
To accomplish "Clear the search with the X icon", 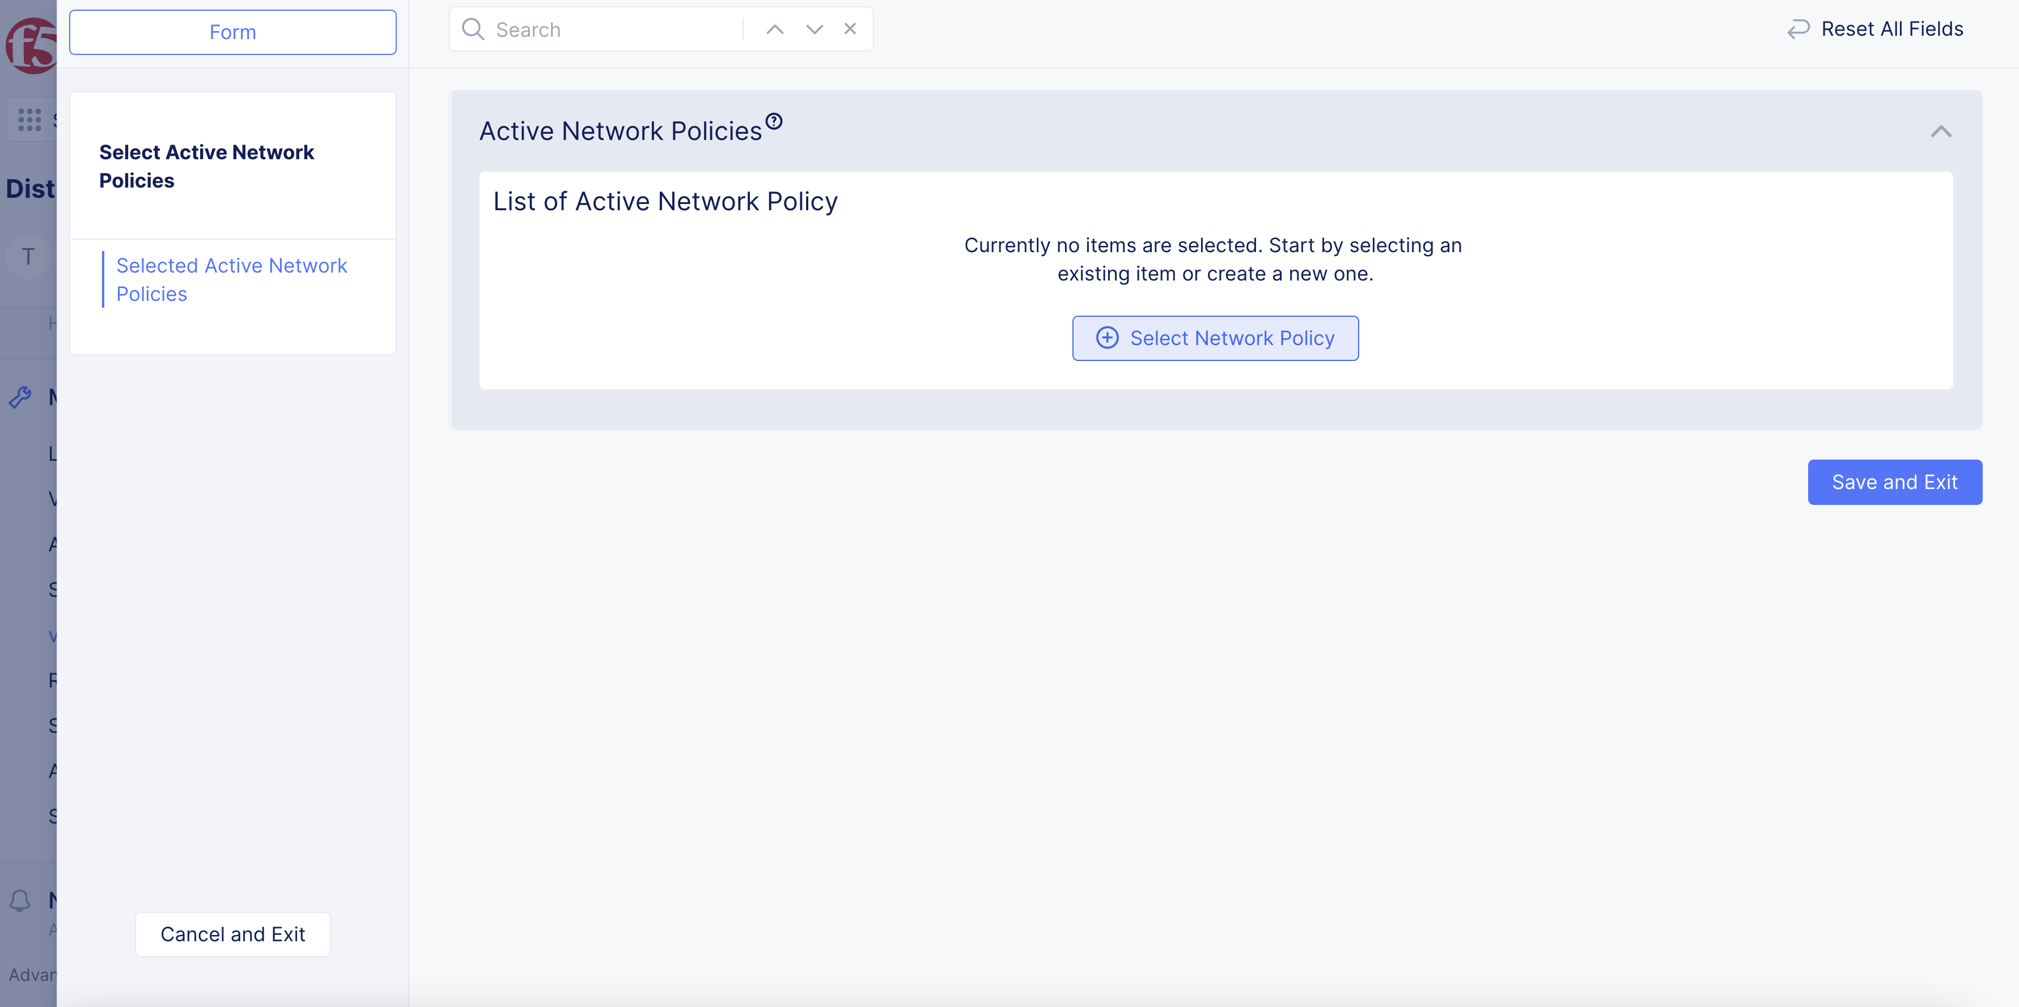I will point(850,28).
